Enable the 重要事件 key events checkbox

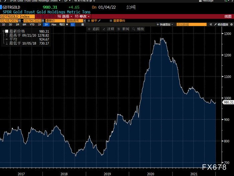click(x=111, y=21)
